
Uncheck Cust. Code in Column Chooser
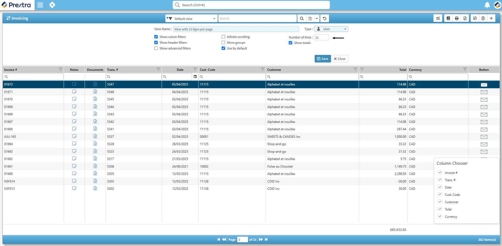click(x=440, y=194)
